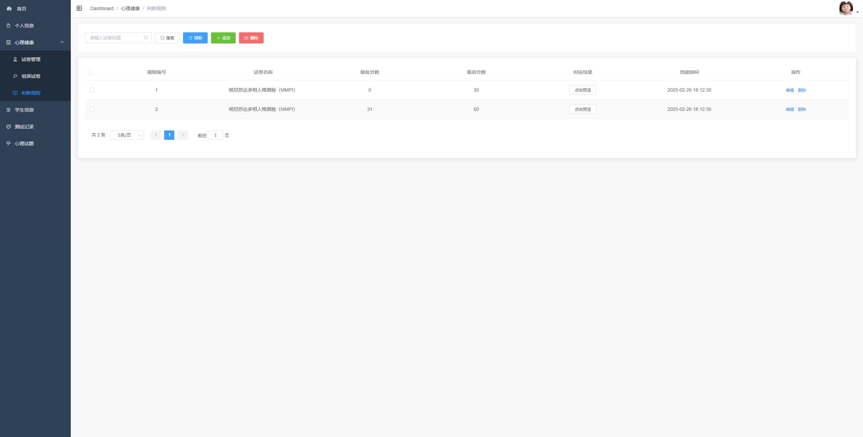The image size is (863, 437).
Task: Click creation time of rule 1
Action: 689,90
